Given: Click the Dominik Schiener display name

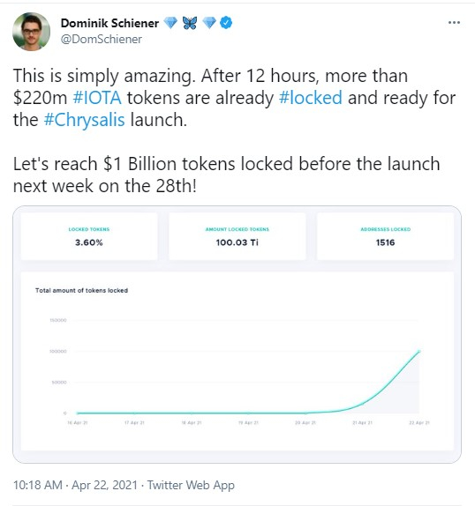Looking at the screenshot, I should (x=109, y=23).
